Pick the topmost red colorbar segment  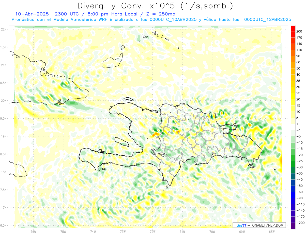pyautogui.click(x=293, y=28)
